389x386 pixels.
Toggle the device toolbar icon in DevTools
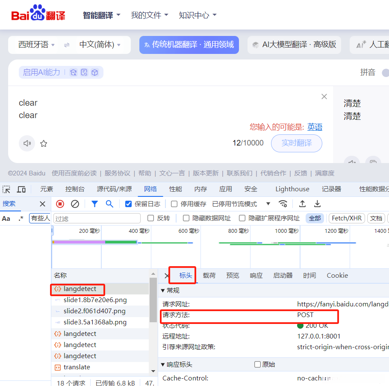pos(21,189)
